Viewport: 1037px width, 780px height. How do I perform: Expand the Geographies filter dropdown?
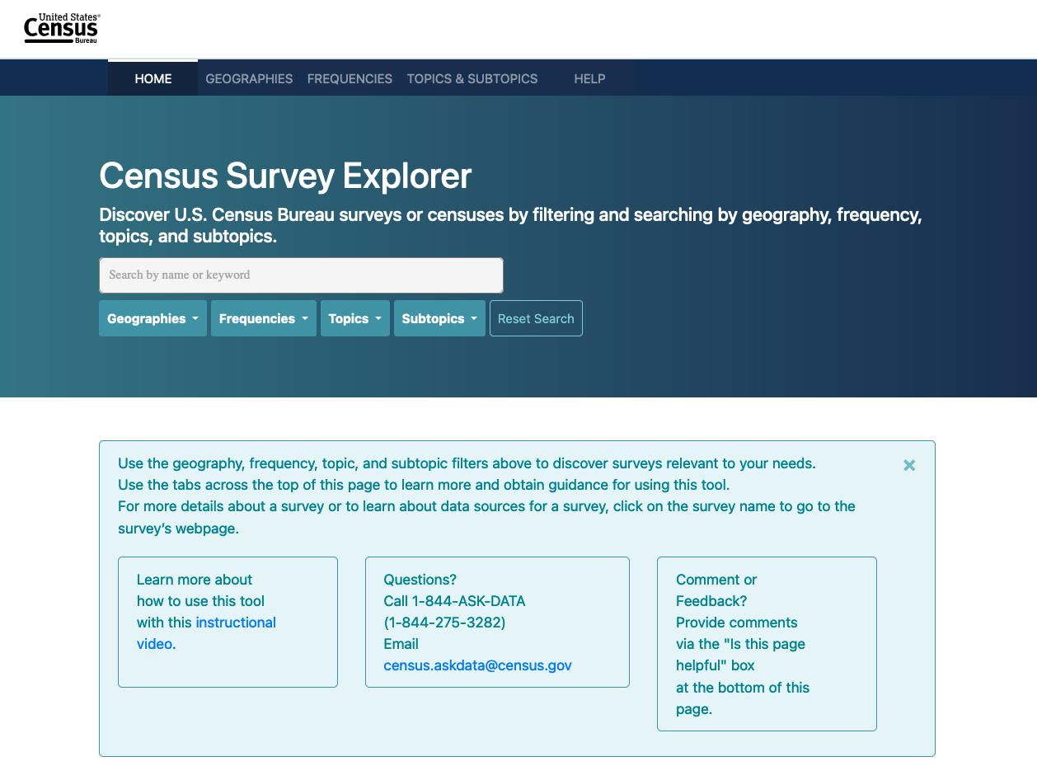(x=152, y=319)
